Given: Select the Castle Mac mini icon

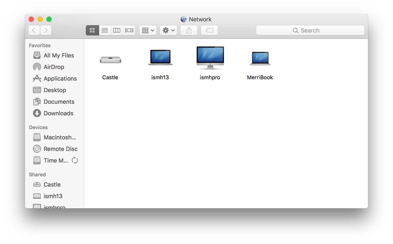Looking at the screenshot, I should [110, 60].
